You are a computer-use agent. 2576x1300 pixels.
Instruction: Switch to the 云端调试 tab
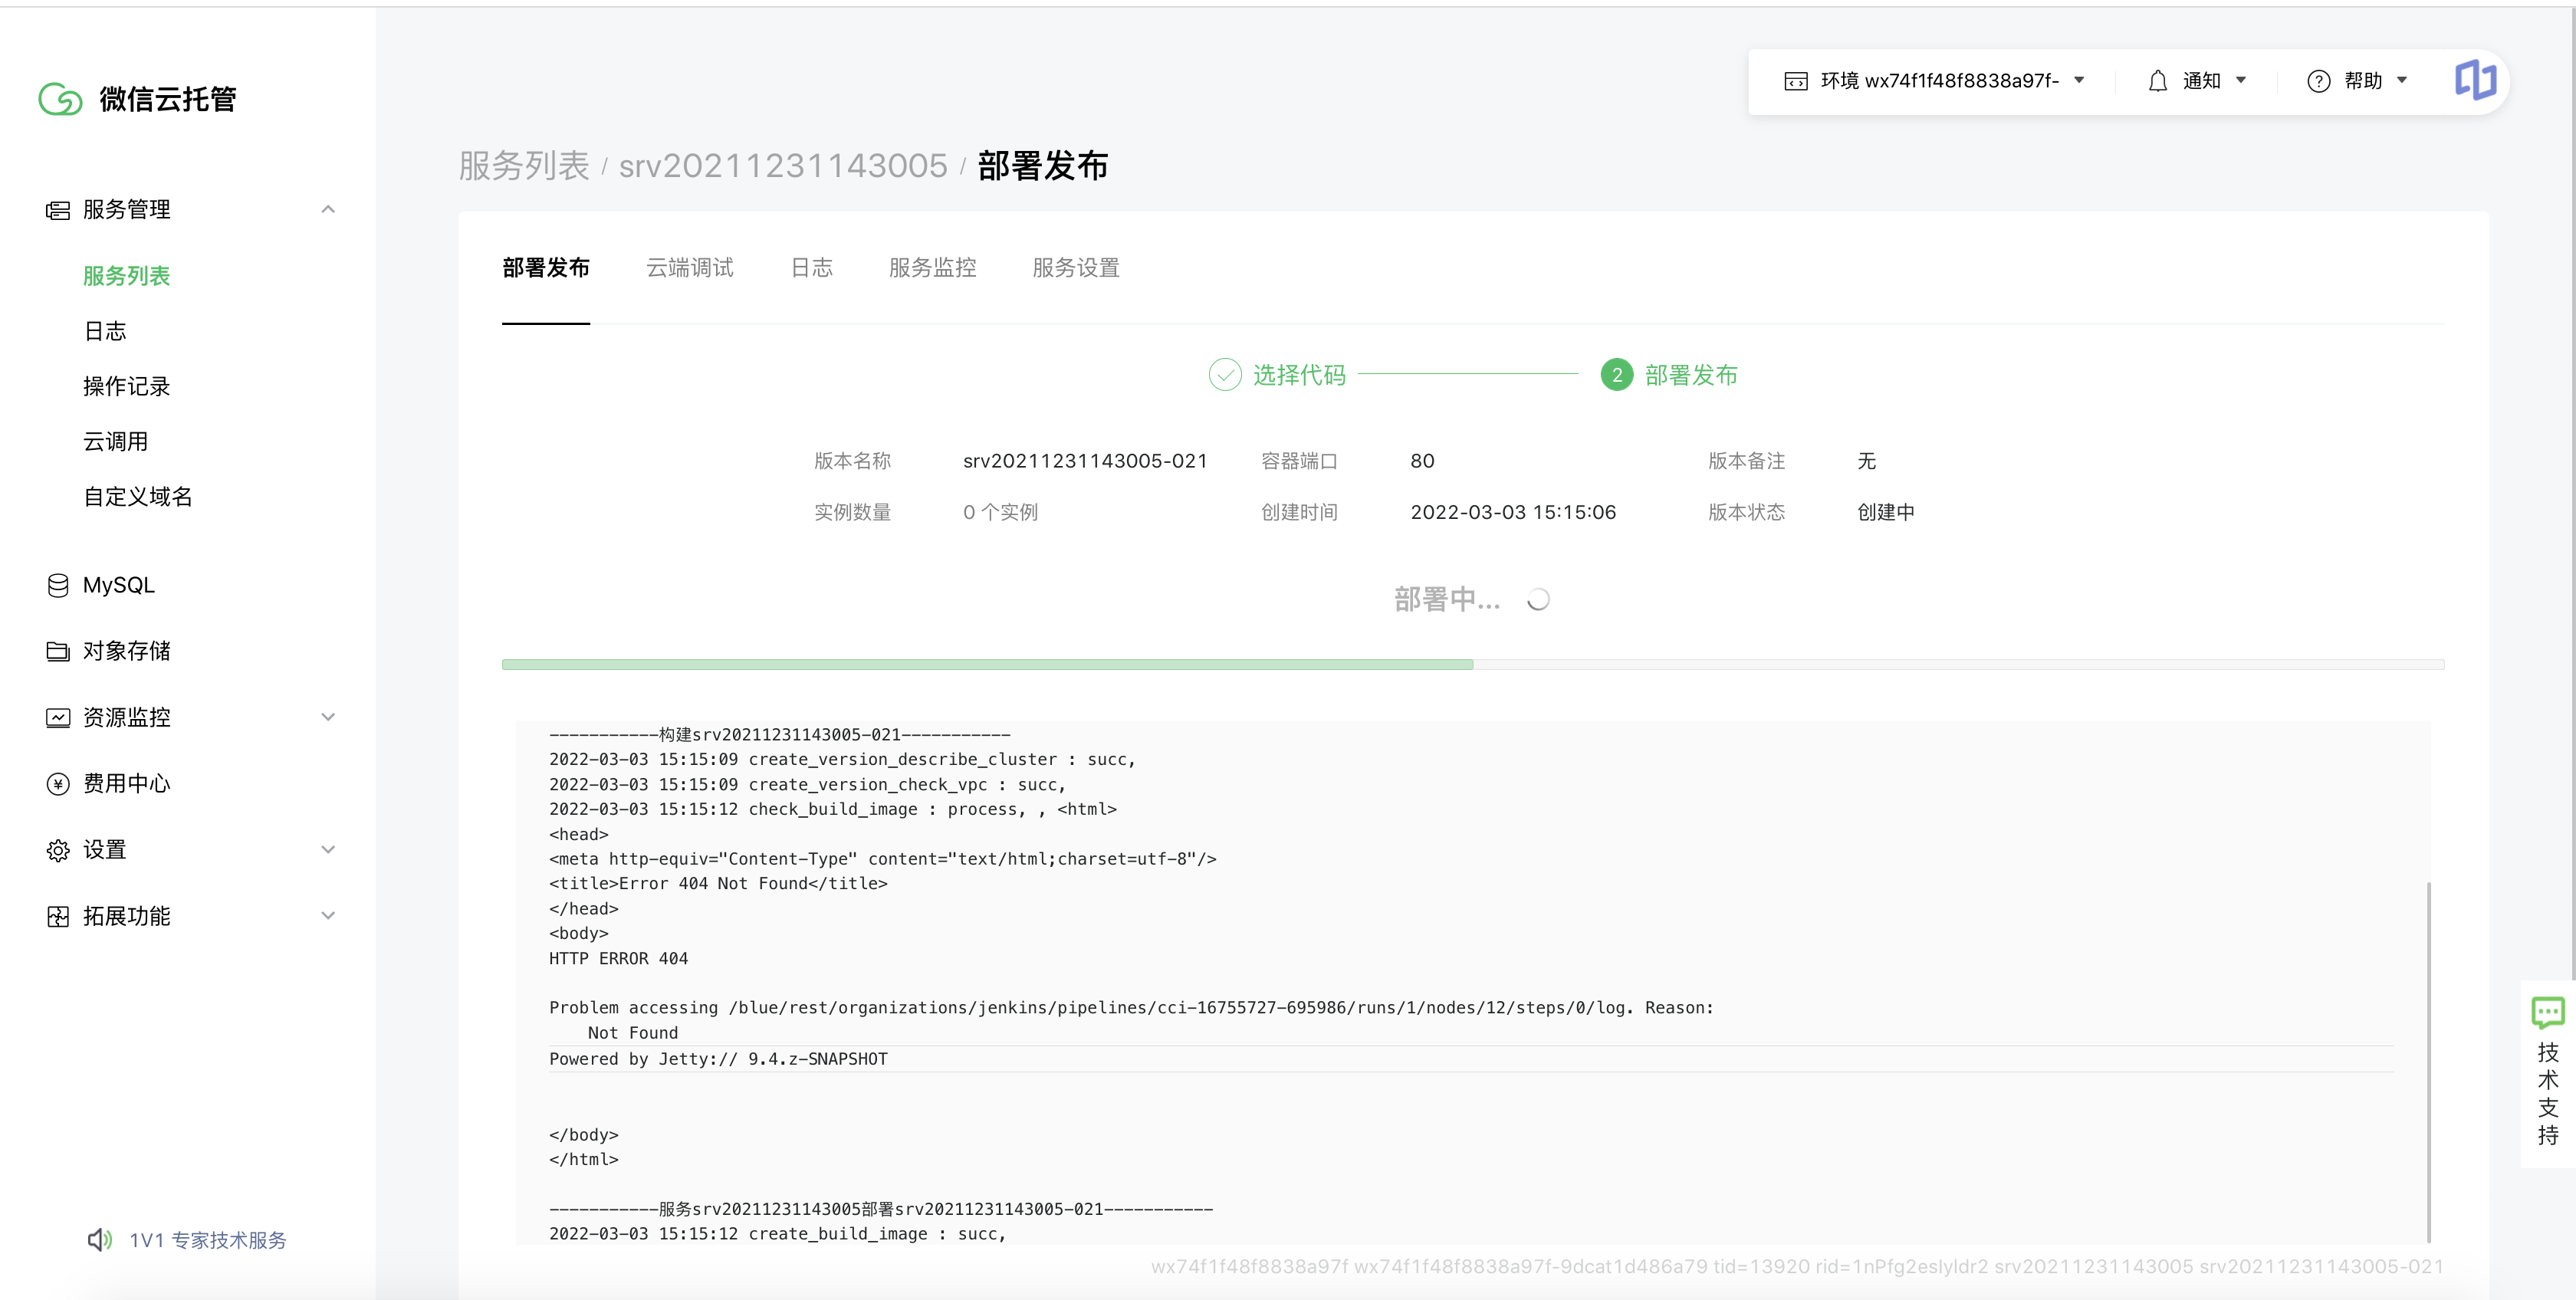(690, 268)
